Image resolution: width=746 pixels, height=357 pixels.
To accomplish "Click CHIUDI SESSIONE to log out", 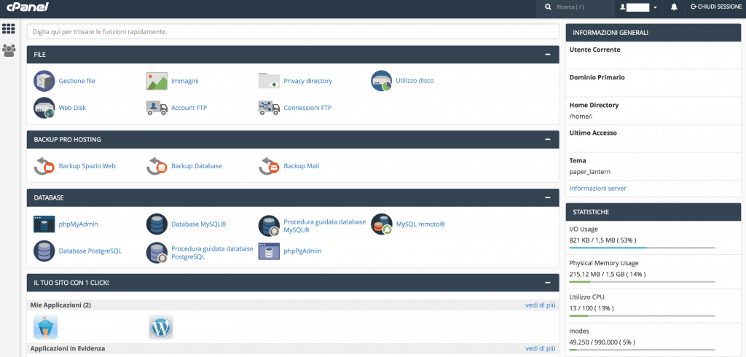I will [717, 7].
